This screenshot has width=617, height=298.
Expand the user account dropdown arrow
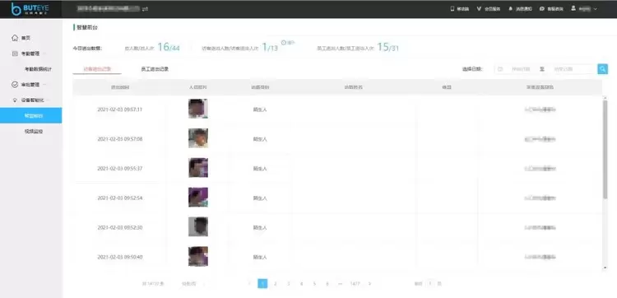pyautogui.click(x=595, y=9)
